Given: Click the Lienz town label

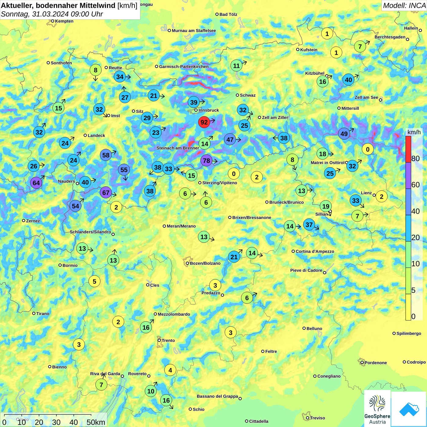Looking at the screenshot, I should pos(366,193).
